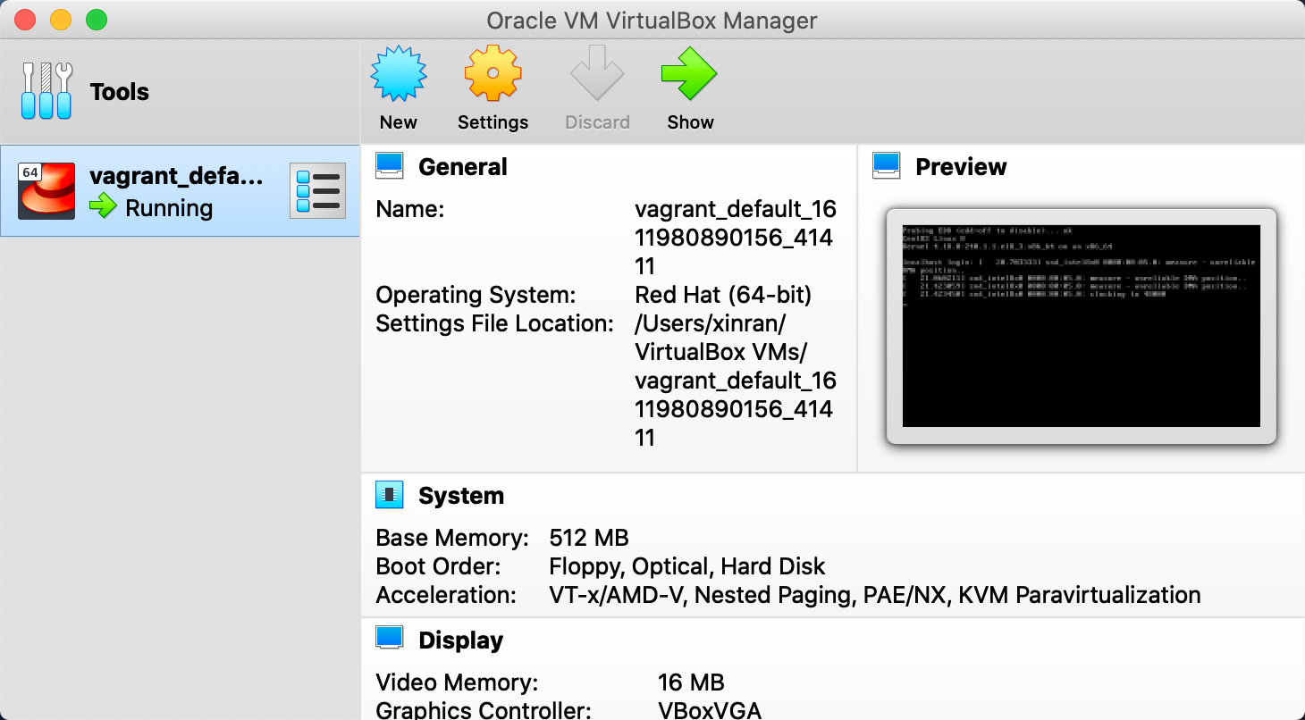
Task: Click the Discard down-arrow icon
Action: click(597, 74)
